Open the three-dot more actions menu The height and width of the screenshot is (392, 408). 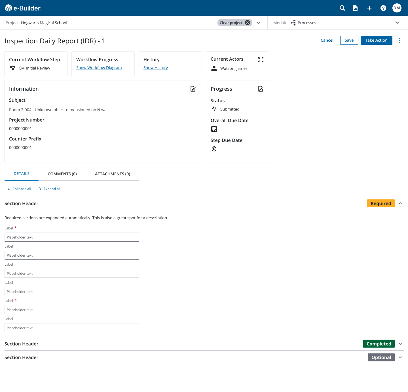point(399,40)
